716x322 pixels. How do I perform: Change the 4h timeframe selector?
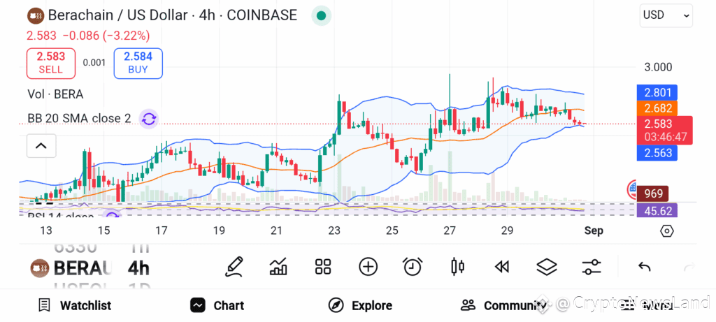[139, 268]
